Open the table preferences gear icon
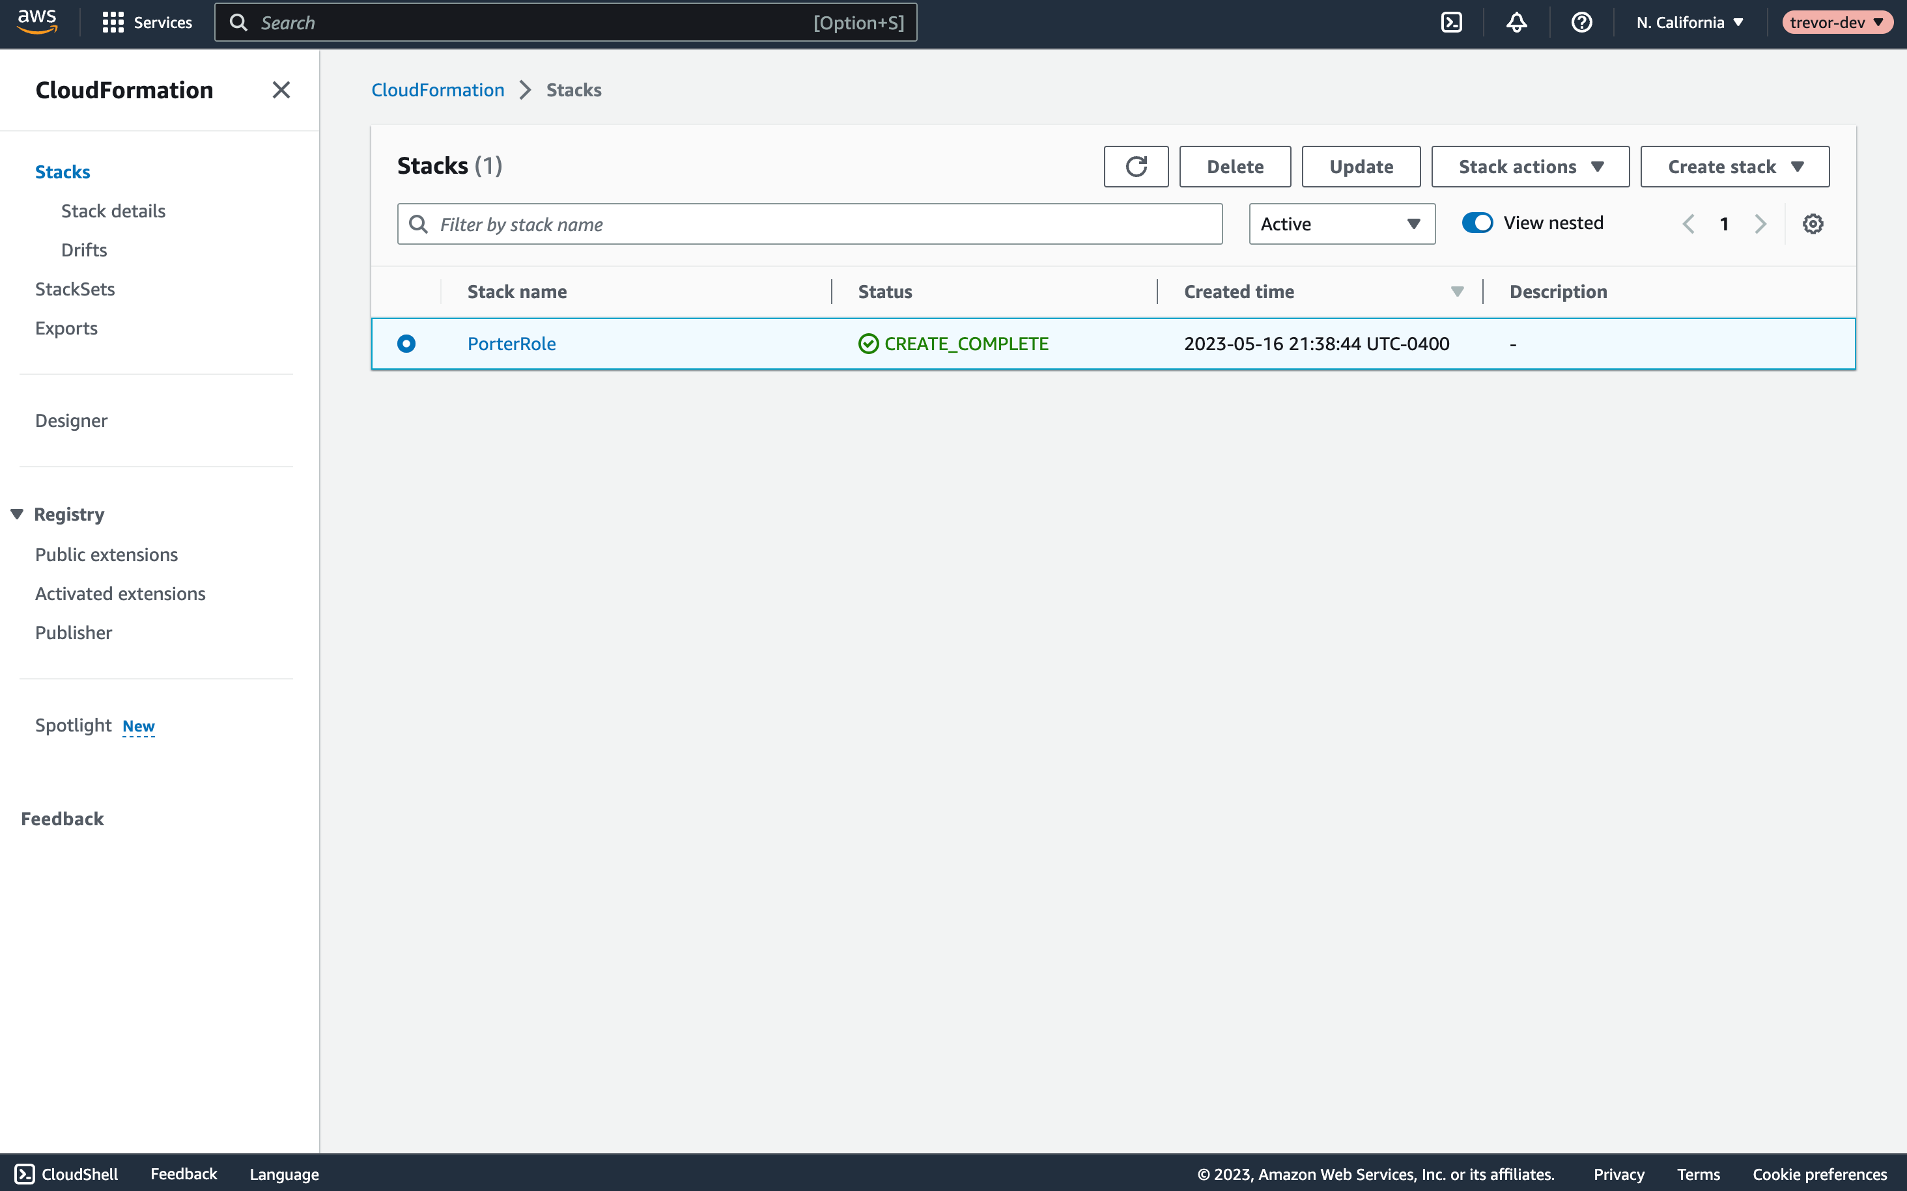Viewport: 1907px width, 1191px height. (1813, 224)
